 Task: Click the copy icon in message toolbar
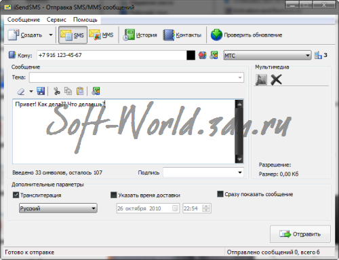[x=68, y=91]
